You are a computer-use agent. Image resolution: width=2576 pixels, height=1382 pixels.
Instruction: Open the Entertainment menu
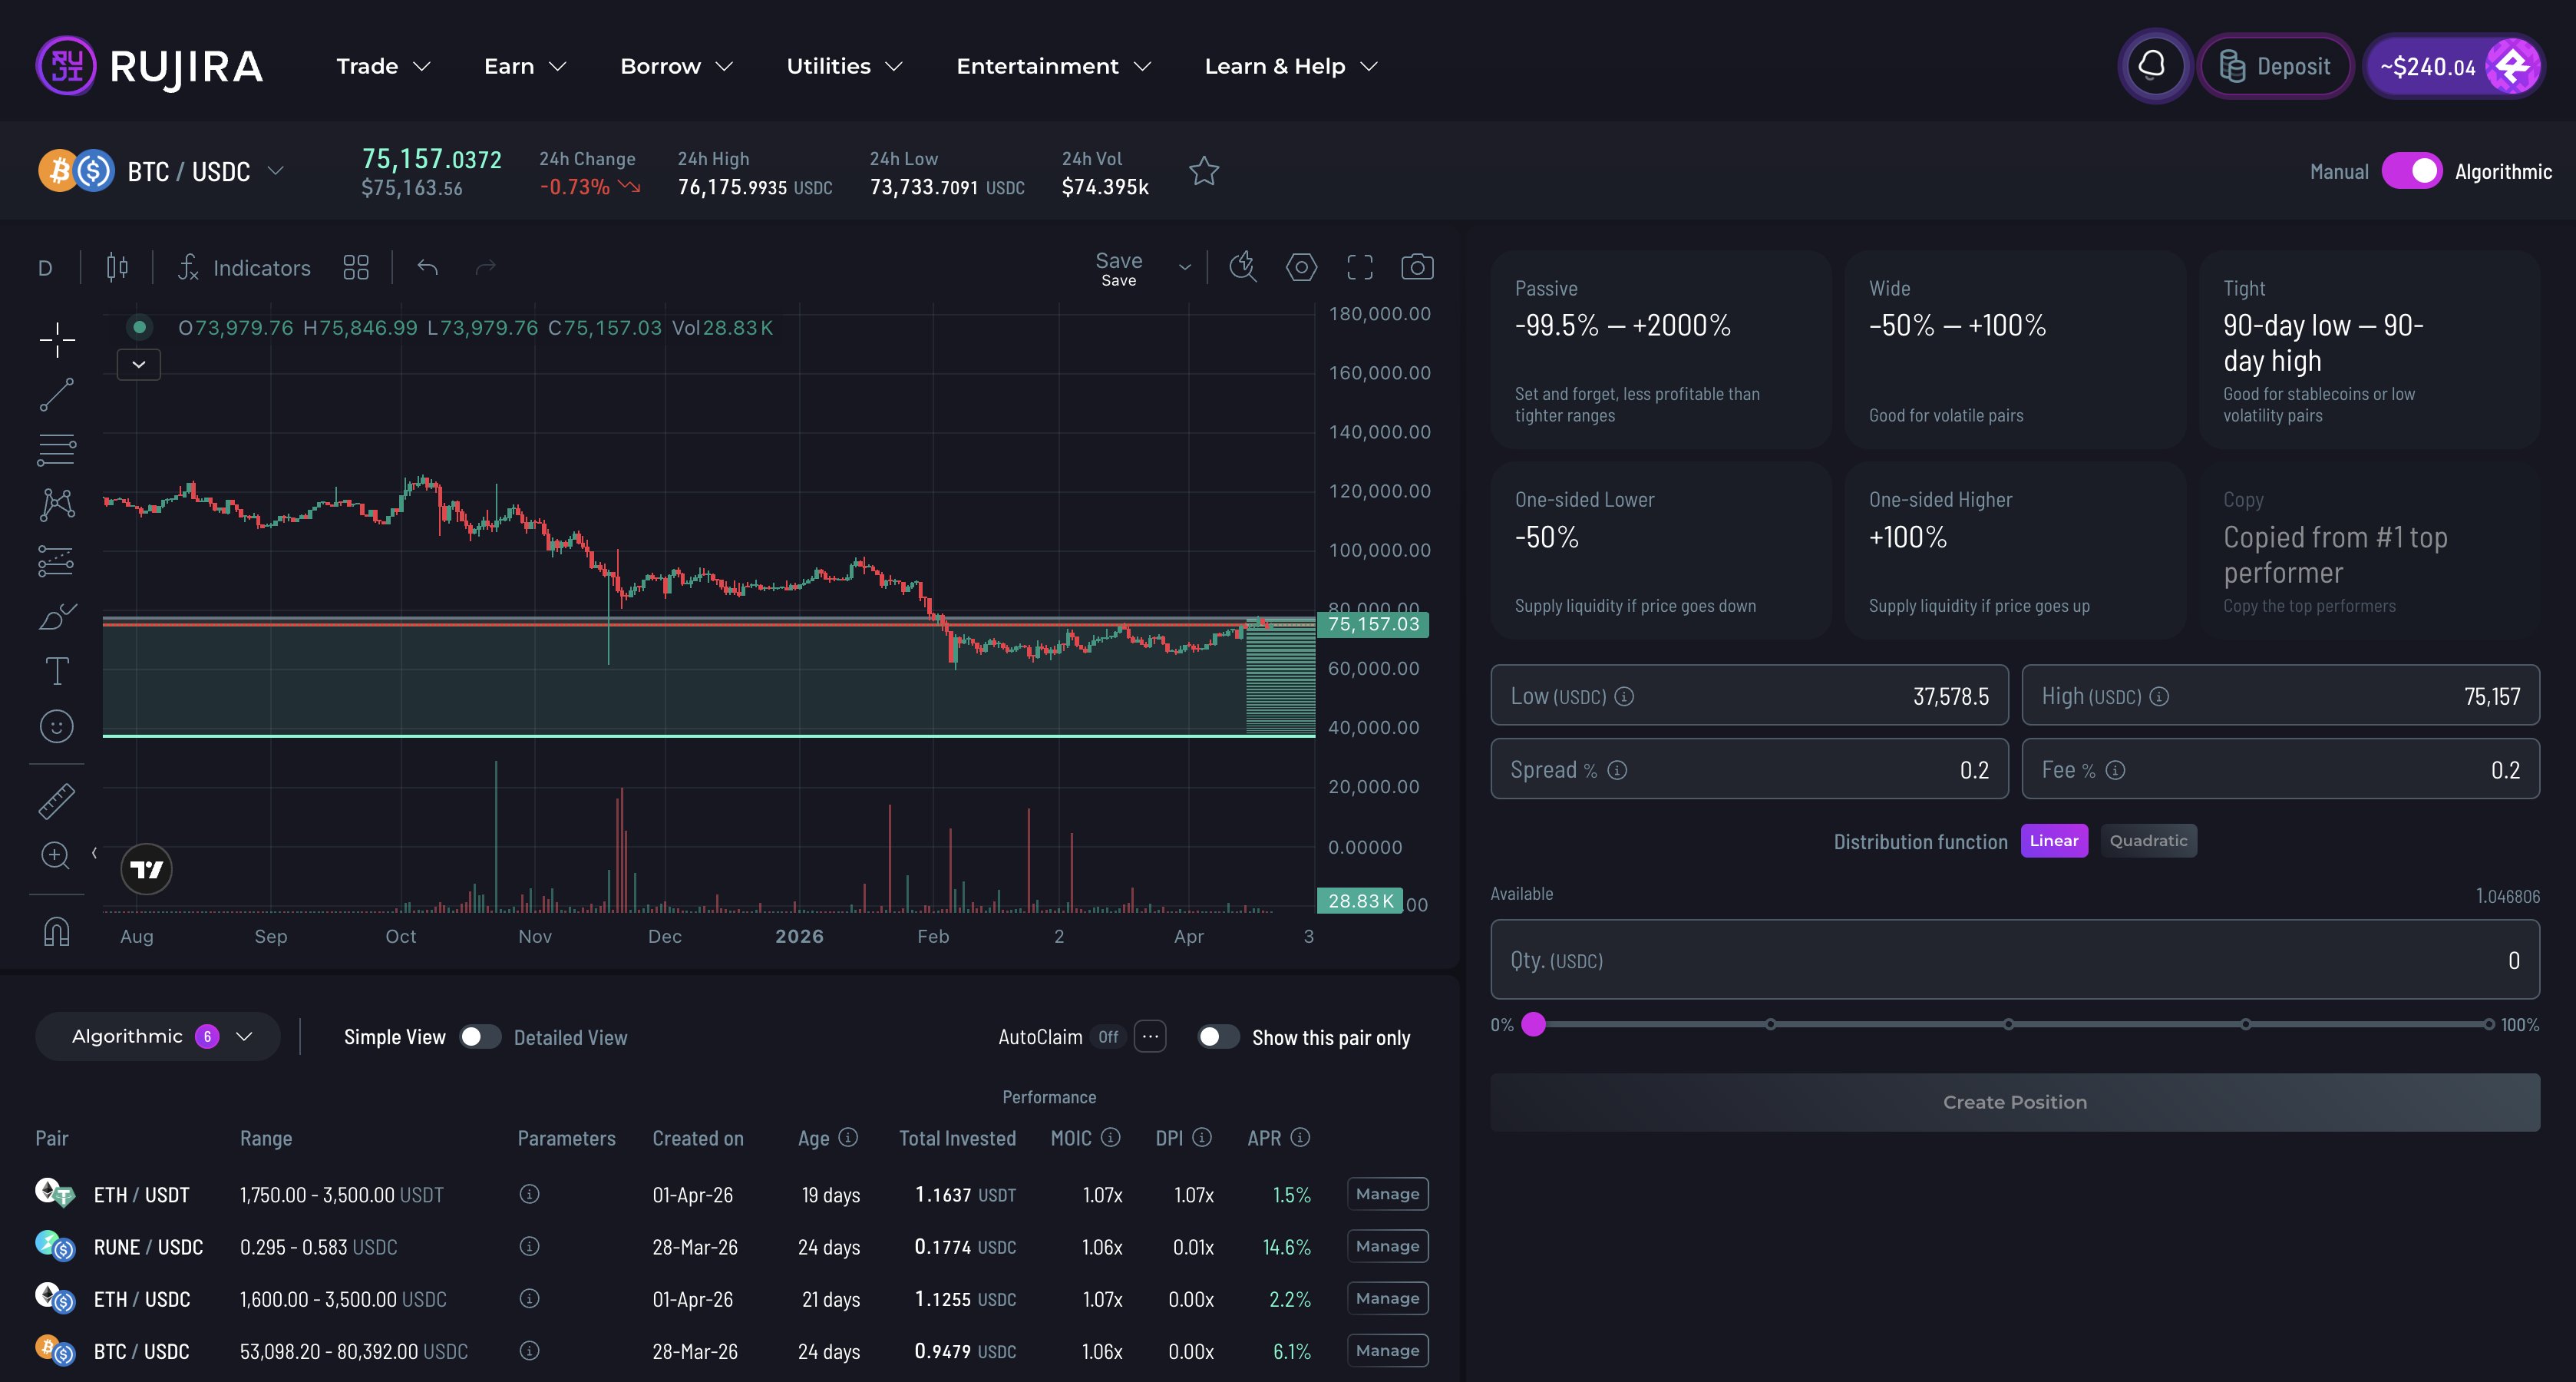[1054, 66]
